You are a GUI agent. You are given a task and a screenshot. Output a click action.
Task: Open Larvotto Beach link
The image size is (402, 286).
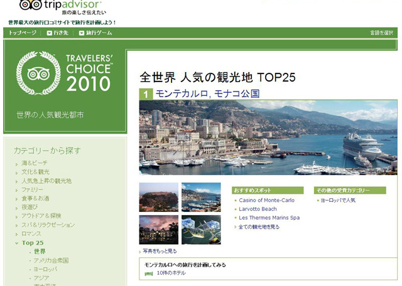point(258,209)
